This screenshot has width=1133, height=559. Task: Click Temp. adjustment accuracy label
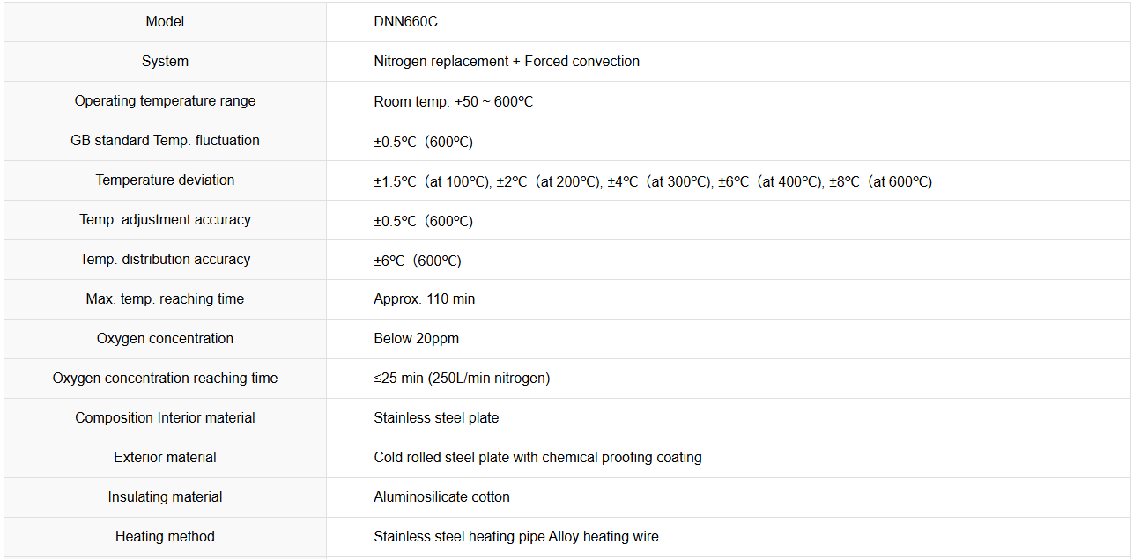tap(165, 220)
